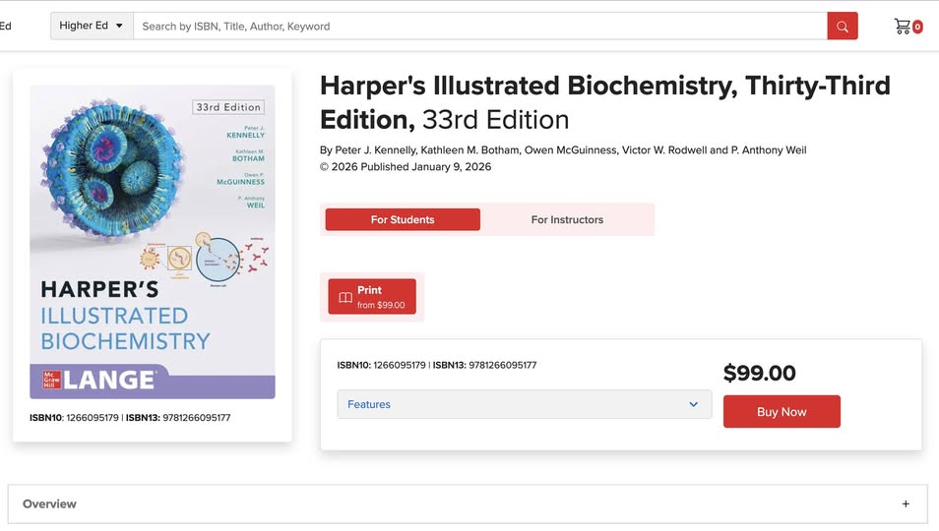Click the author names line

(x=563, y=150)
